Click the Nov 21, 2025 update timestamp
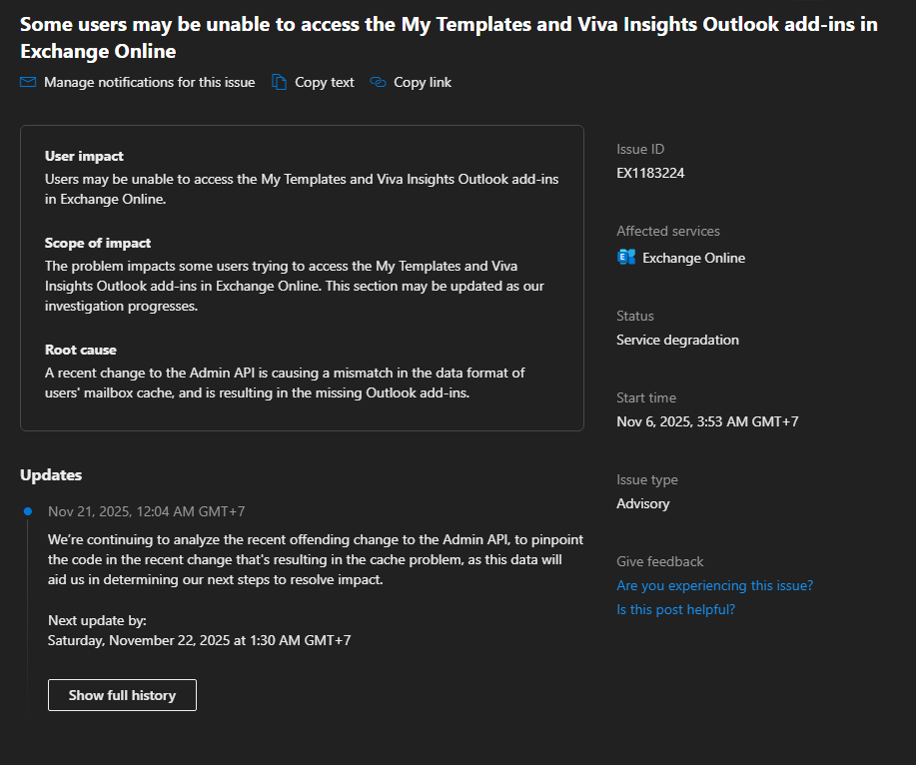Screen dimensions: 916x765 click(x=146, y=511)
